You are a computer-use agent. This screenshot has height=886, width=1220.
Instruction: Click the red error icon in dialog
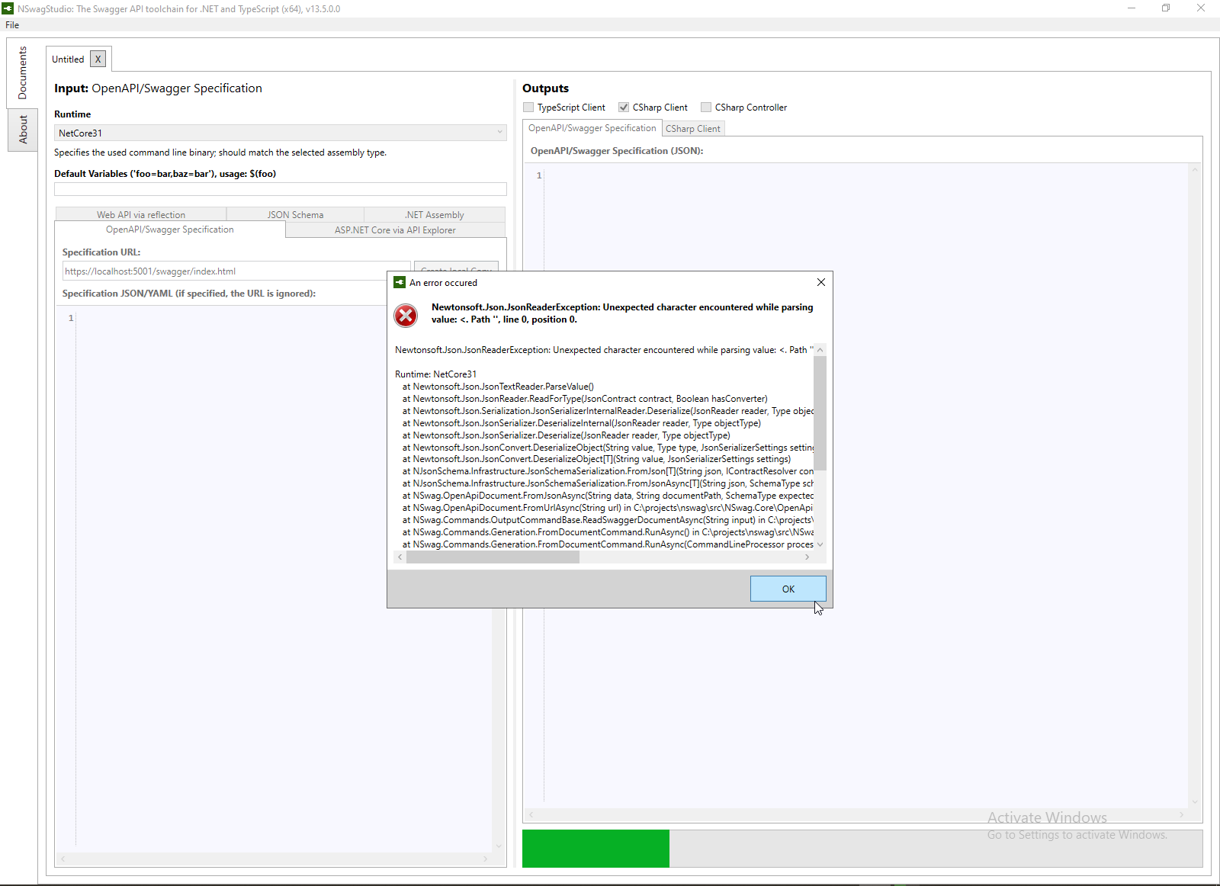click(x=406, y=315)
